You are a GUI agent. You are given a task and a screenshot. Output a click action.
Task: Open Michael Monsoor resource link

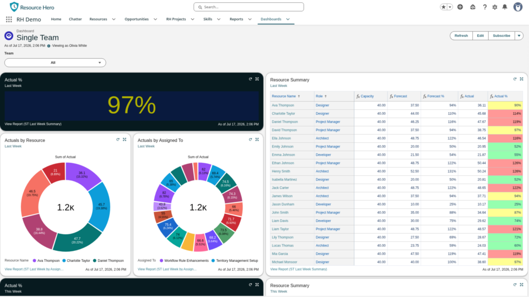tap(284, 262)
